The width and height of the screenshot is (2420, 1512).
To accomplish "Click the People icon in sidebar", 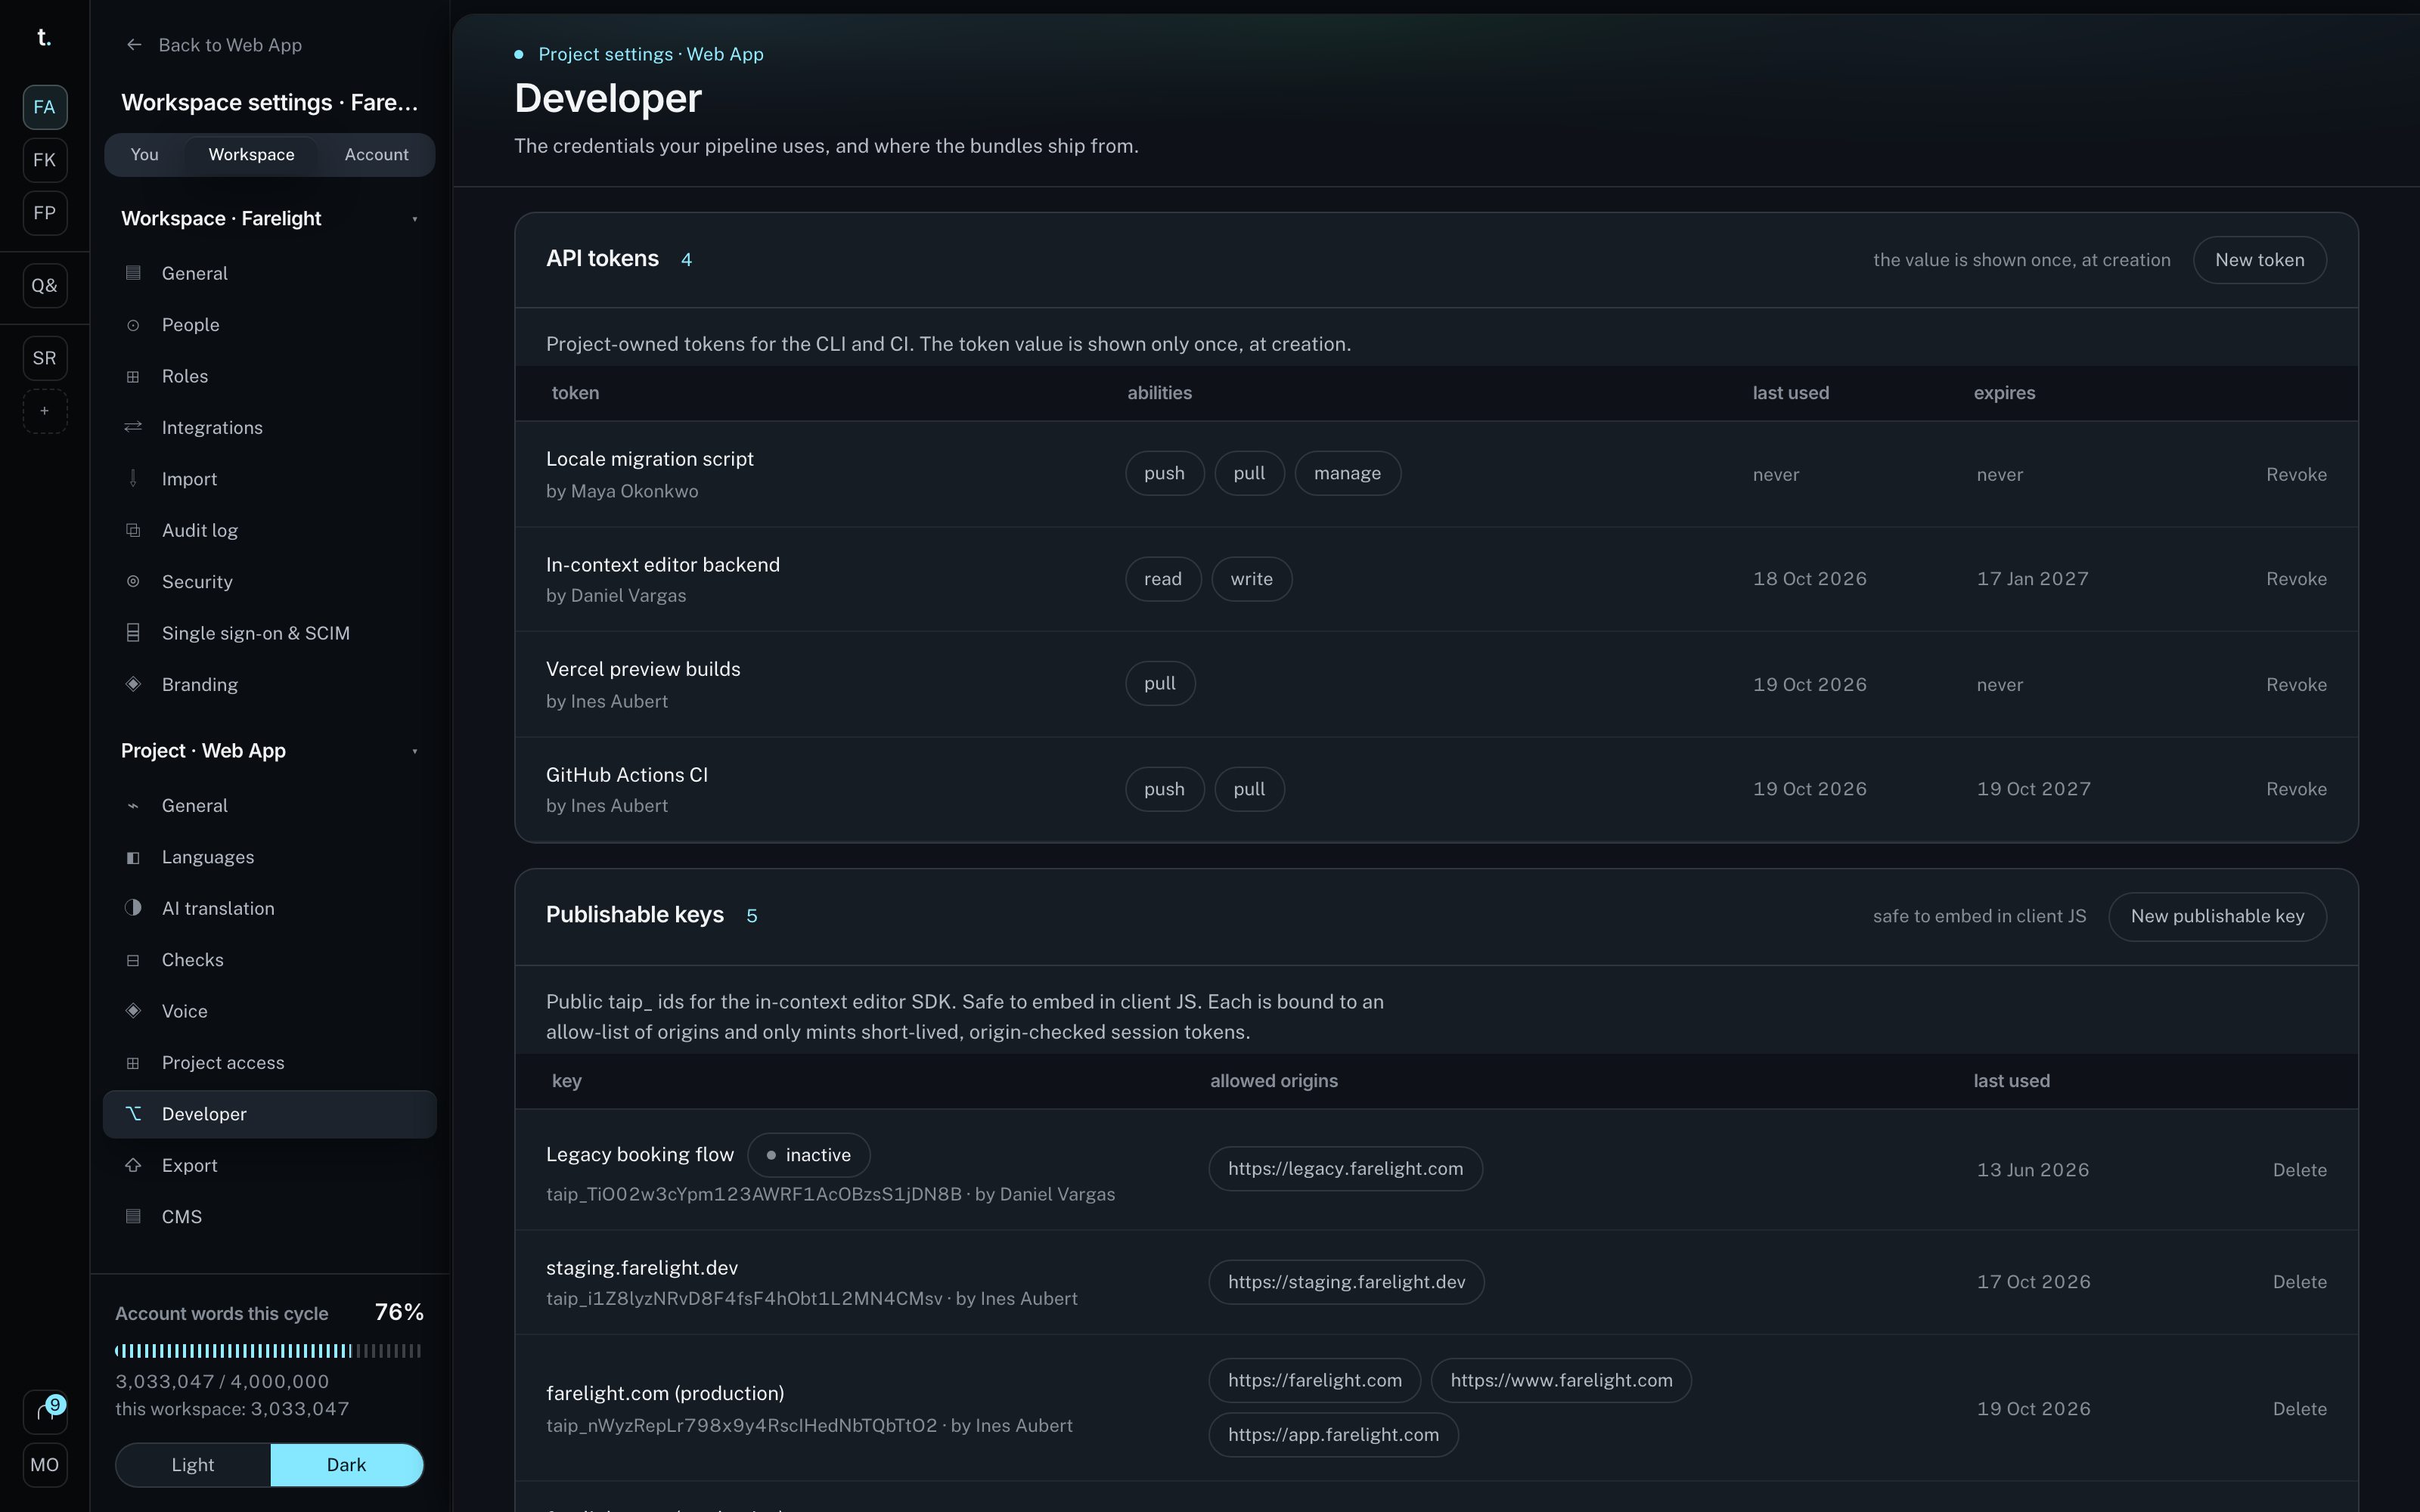I will [x=133, y=325].
